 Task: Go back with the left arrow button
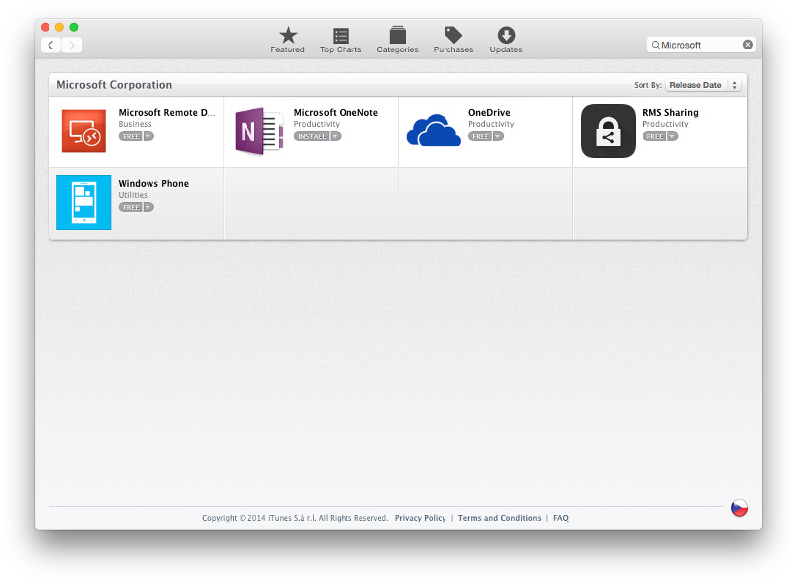51,45
